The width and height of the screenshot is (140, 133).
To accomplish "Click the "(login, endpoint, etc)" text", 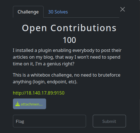I will coord(55,82).
